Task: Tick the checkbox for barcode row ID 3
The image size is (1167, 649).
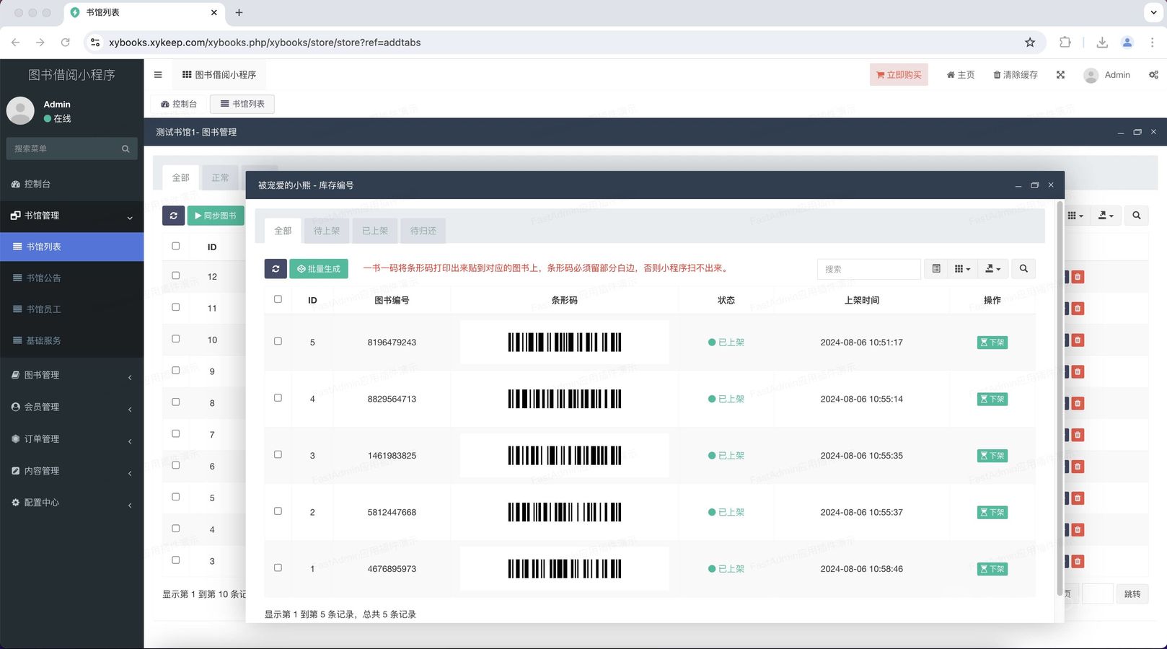Action: [x=278, y=455]
